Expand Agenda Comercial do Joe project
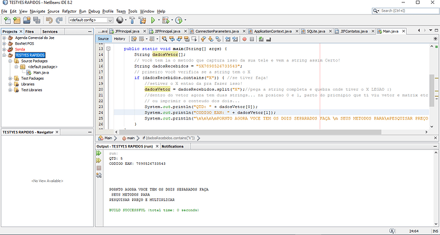This screenshot has width=440, height=235. coord(4,38)
